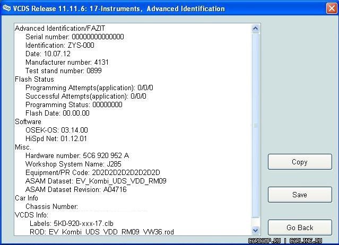Click the 'ROD: EV_Kombi_UDS_VDD_RM09_VW36.rod' line
This screenshot has width=339, height=245.
[102, 232]
